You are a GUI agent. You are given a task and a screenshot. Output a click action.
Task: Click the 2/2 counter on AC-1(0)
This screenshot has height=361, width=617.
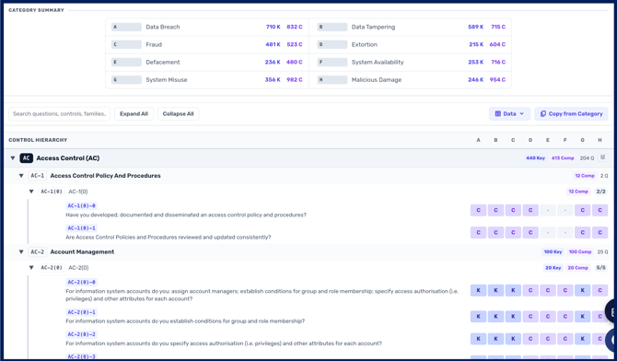600,192
